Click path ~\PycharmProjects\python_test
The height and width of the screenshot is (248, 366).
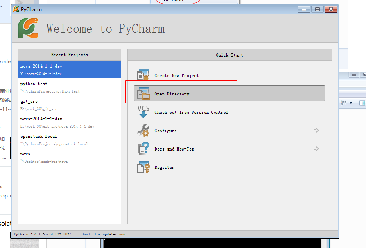[x=50, y=91]
